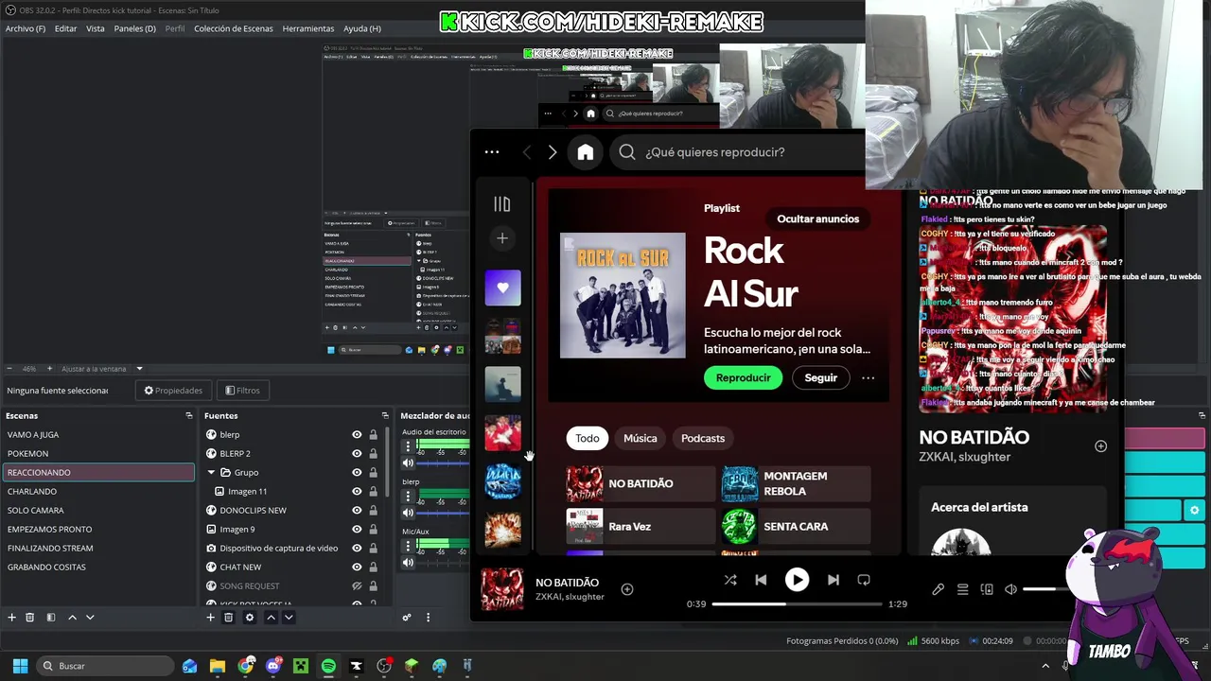Screen dimensions: 1211x681
Task: Add NO BATIDÃO via plus in Now Playing panel
Action: click(x=1100, y=446)
